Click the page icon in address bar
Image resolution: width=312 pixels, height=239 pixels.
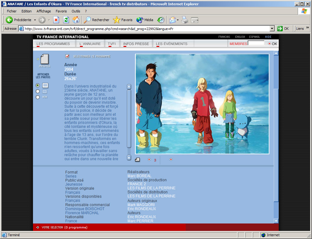click(21, 29)
